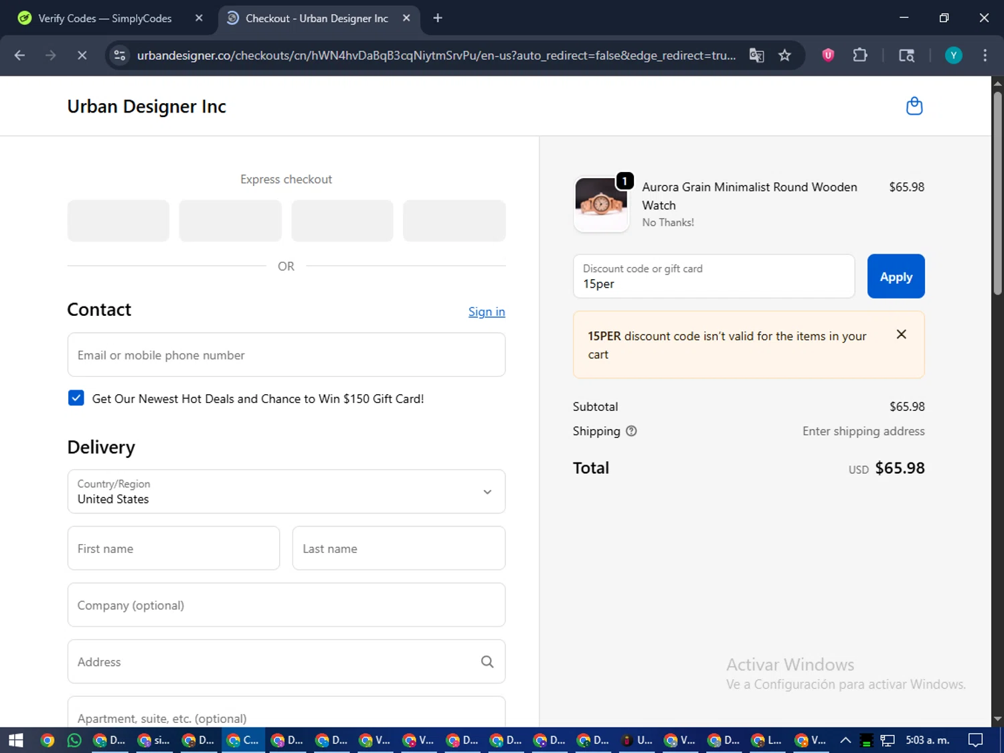Screen dimensions: 1004x753
Task: Click the browser forward arrow
Action: 51,55
